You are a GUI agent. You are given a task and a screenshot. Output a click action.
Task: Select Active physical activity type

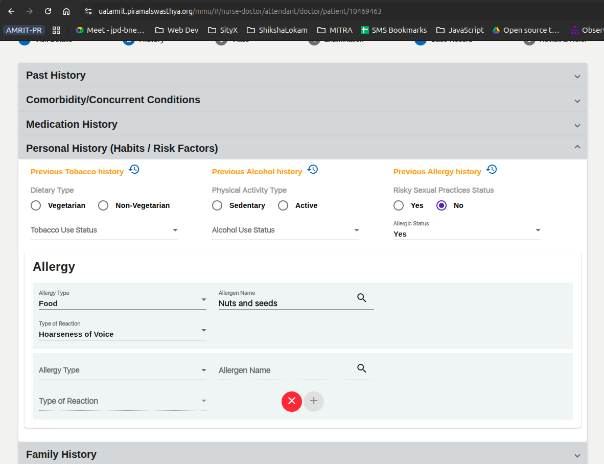point(283,205)
